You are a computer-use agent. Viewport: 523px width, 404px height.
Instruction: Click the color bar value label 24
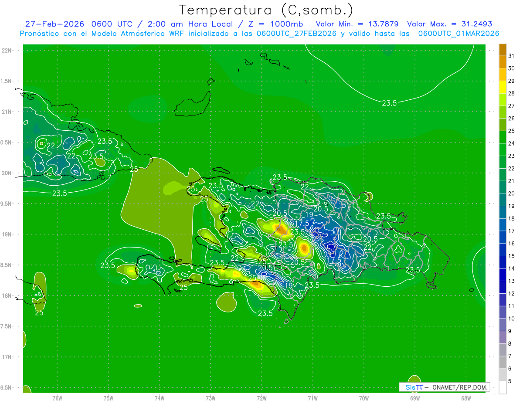[511, 143]
